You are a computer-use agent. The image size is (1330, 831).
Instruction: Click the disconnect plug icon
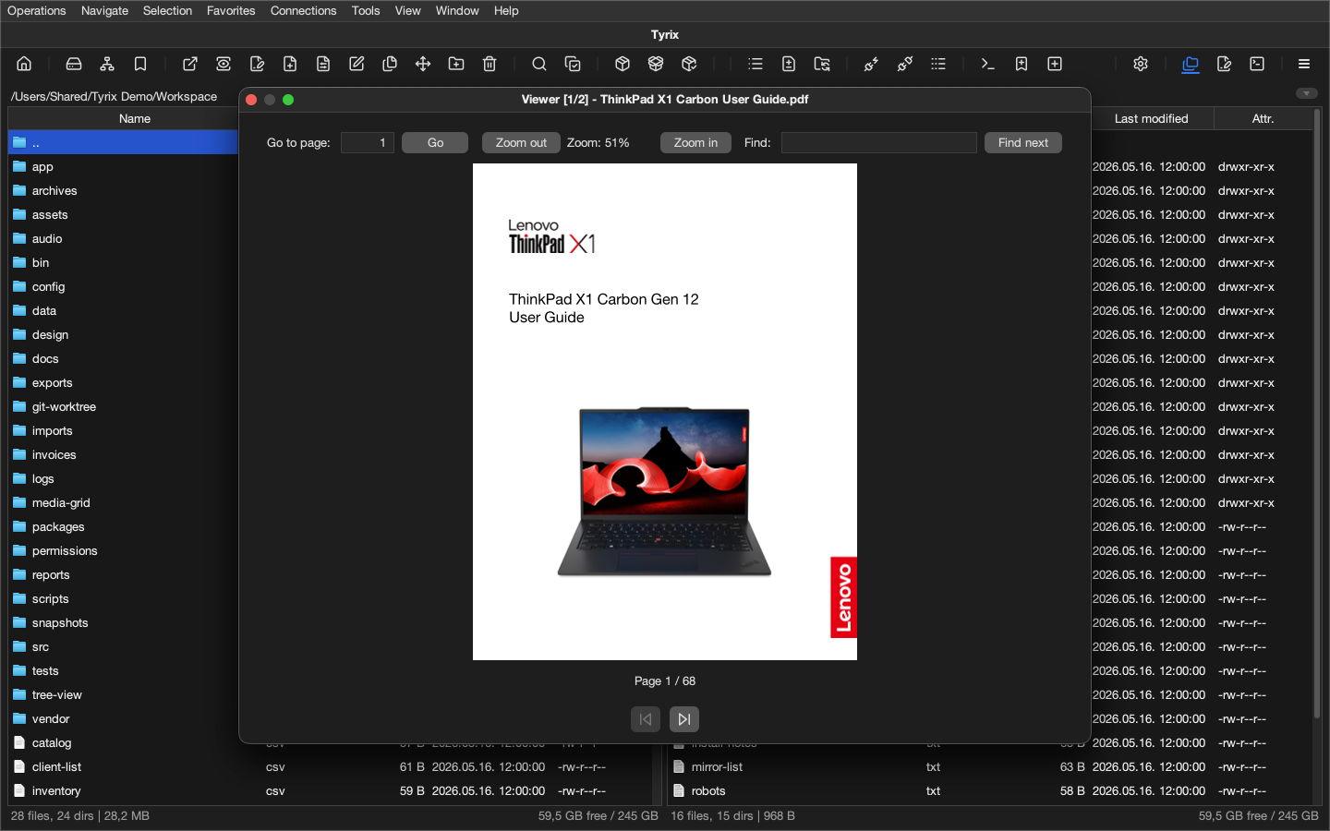pos(905,64)
